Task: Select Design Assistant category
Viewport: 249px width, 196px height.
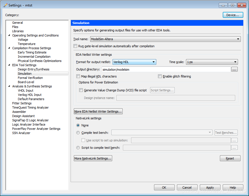Action: [x=23, y=116]
